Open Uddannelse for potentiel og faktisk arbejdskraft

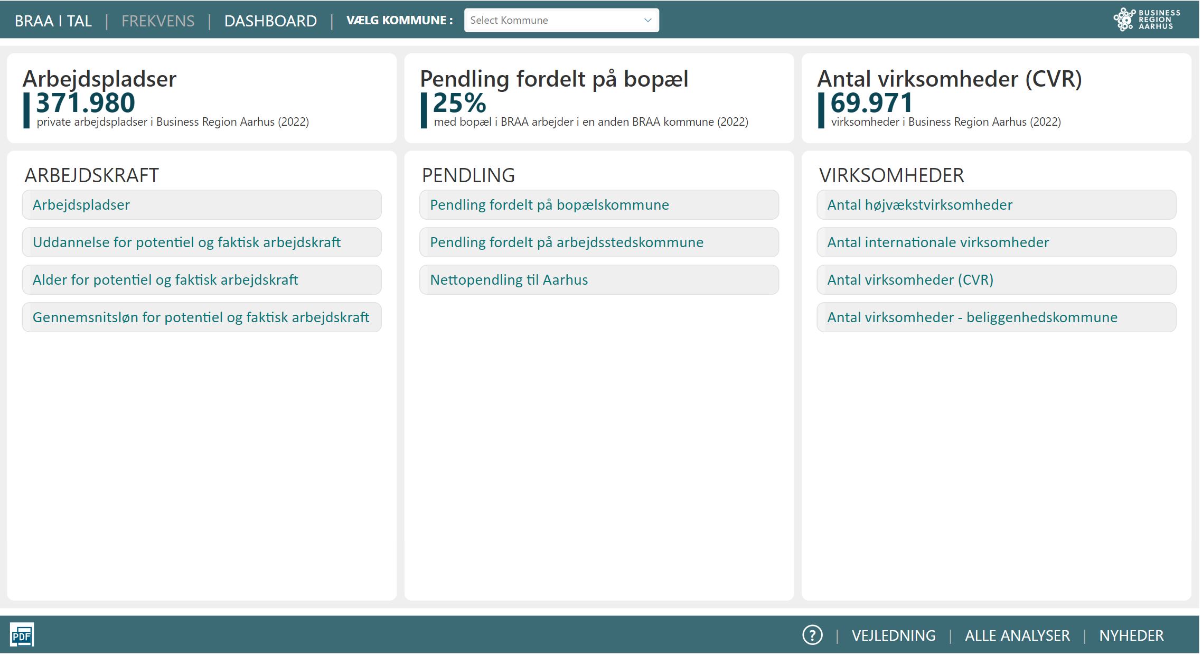click(x=202, y=243)
